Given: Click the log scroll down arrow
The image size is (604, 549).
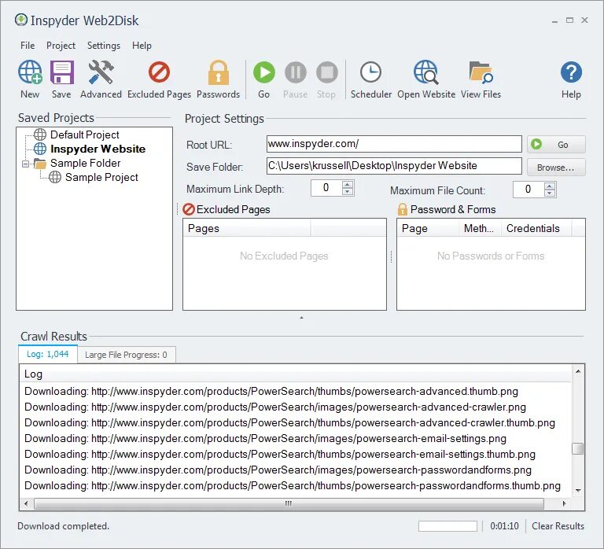Looking at the screenshot, I should (x=578, y=490).
